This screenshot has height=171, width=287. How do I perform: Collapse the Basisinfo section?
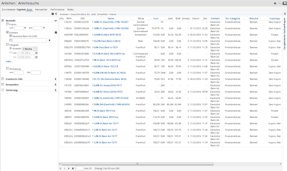(55, 20)
